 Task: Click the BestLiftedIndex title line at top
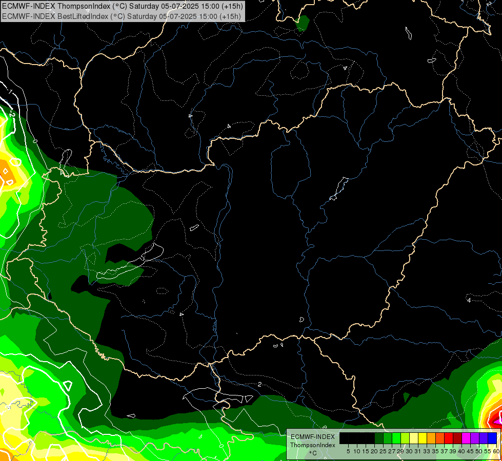point(121,16)
